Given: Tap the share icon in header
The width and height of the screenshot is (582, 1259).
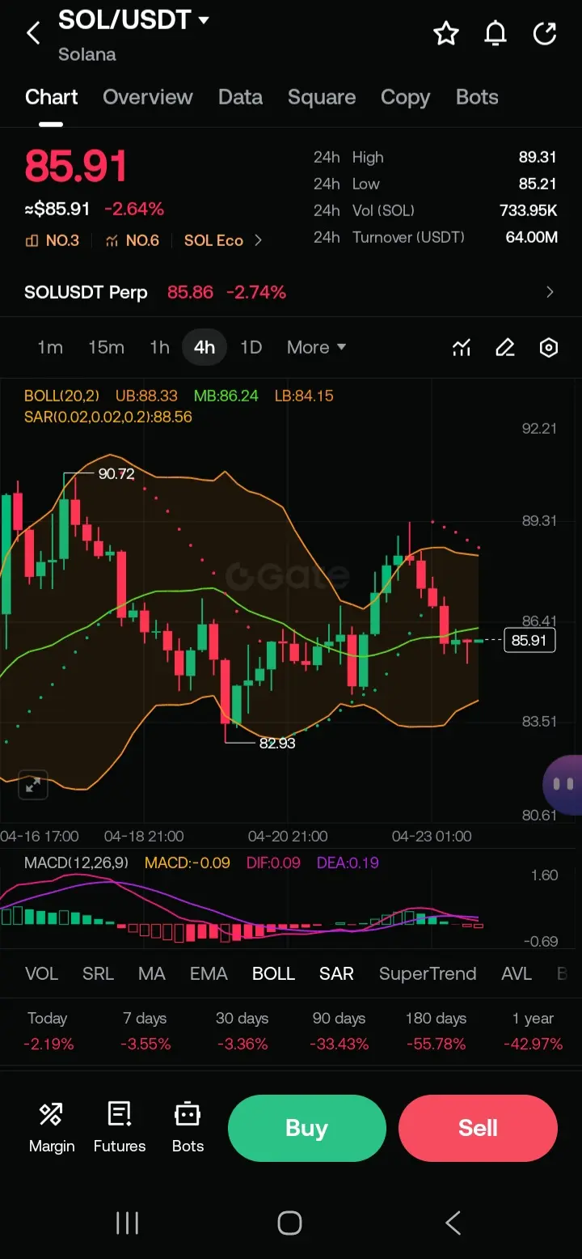Looking at the screenshot, I should point(545,33).
